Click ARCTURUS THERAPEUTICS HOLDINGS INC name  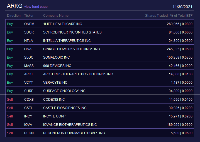[x=78, y=74]
